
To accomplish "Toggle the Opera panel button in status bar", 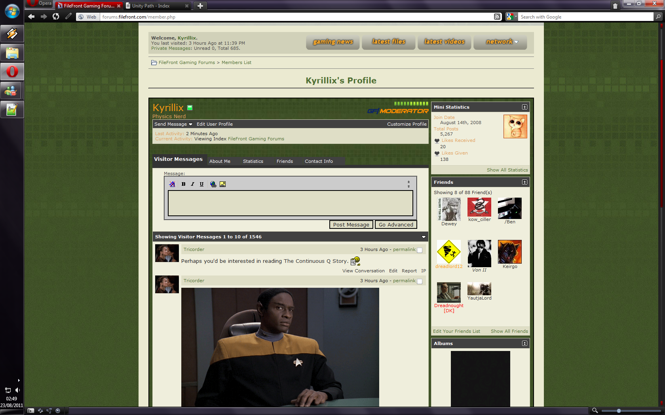I will 31,411.
